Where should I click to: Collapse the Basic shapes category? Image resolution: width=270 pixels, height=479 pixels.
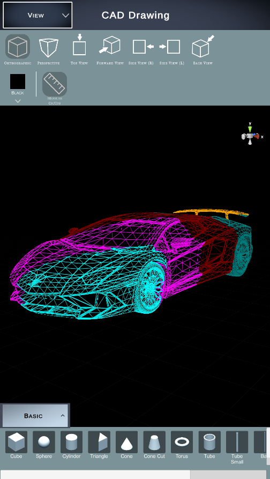pyautogui.click(x=35, y=416)
